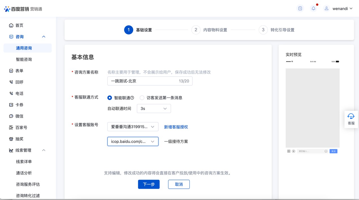
Task: Open the clipboard task icon in header
Action: click(300, 8)
